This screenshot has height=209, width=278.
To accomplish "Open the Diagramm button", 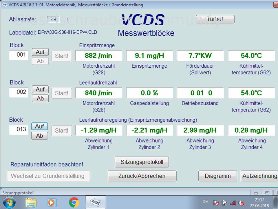I will 217,176.
